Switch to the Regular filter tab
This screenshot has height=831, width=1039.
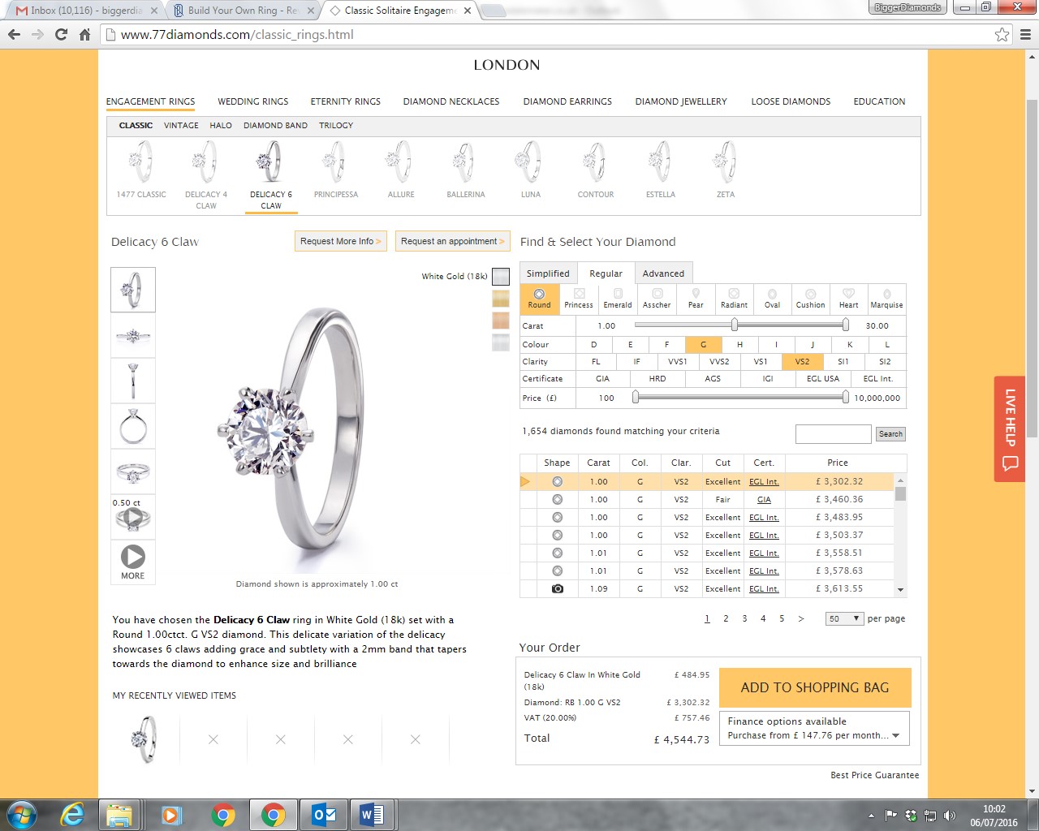click(x=606, y=273)
